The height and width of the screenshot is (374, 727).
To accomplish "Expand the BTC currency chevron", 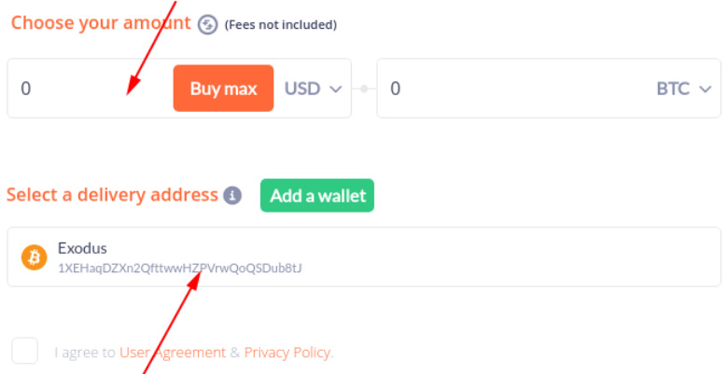I will [705, 89].
